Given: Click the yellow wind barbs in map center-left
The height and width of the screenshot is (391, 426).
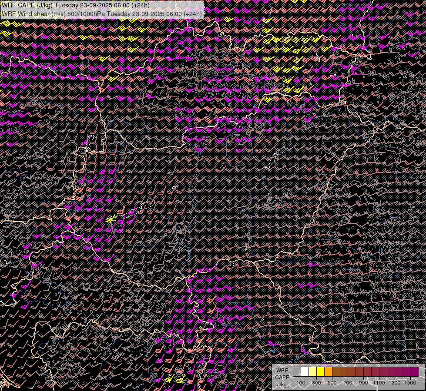Looking at the screenshot, I should coord(111,219).
